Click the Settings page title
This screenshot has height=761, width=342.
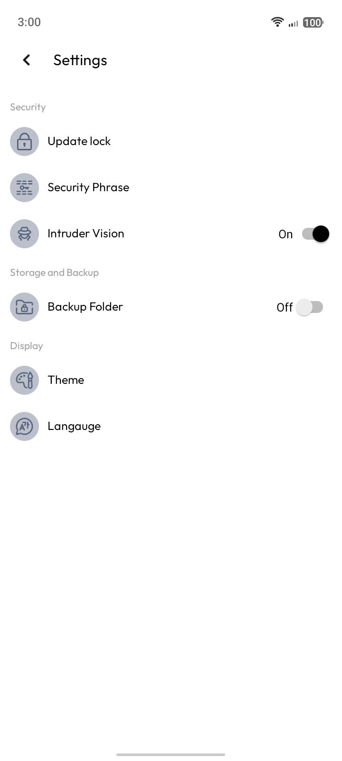click(80, 60)
